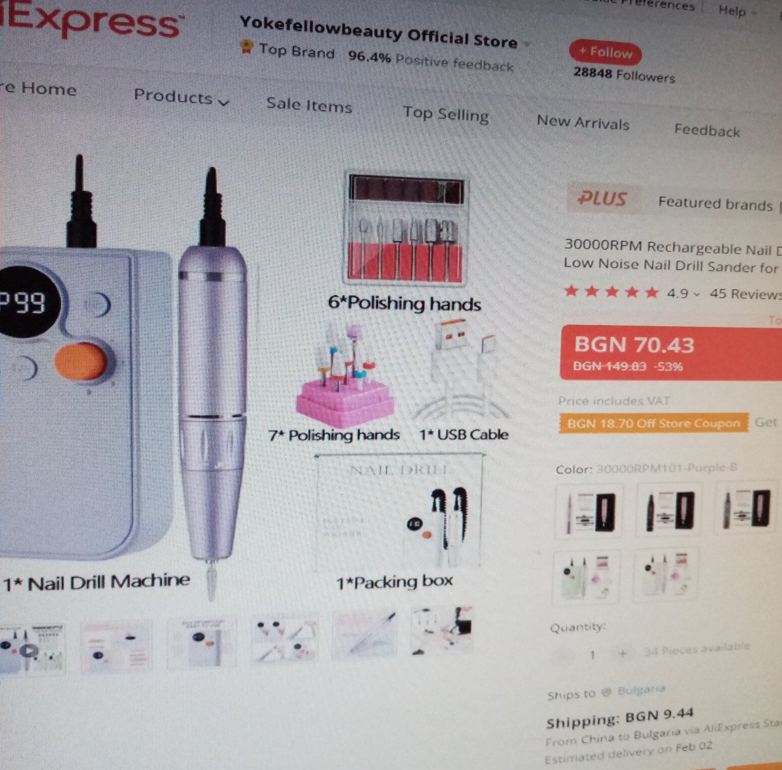Click the PLUS badge icon
This screenshot has width=782, height=770.
tap(602, 198)
